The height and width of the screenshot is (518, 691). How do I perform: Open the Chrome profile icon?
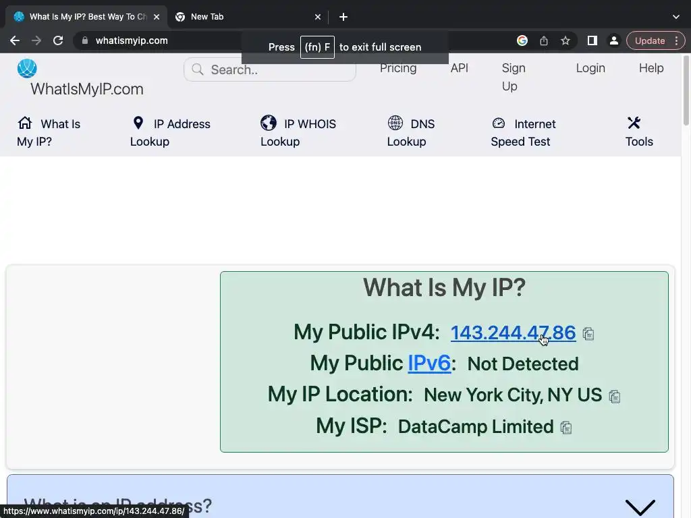click(x=613, y=40)
